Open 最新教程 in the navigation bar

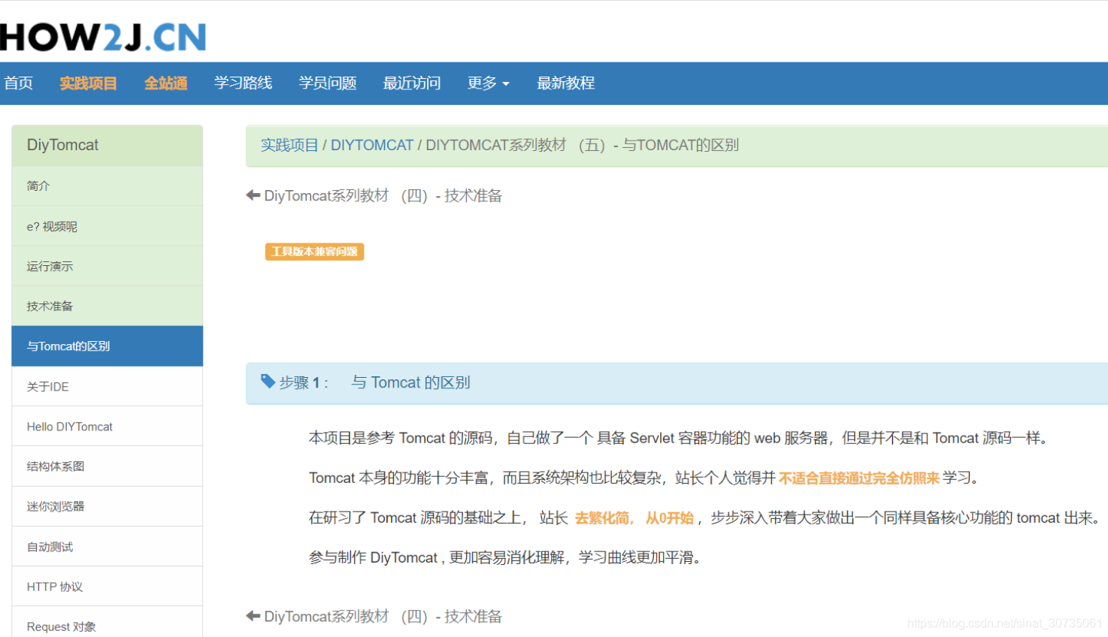pos(565,83)
